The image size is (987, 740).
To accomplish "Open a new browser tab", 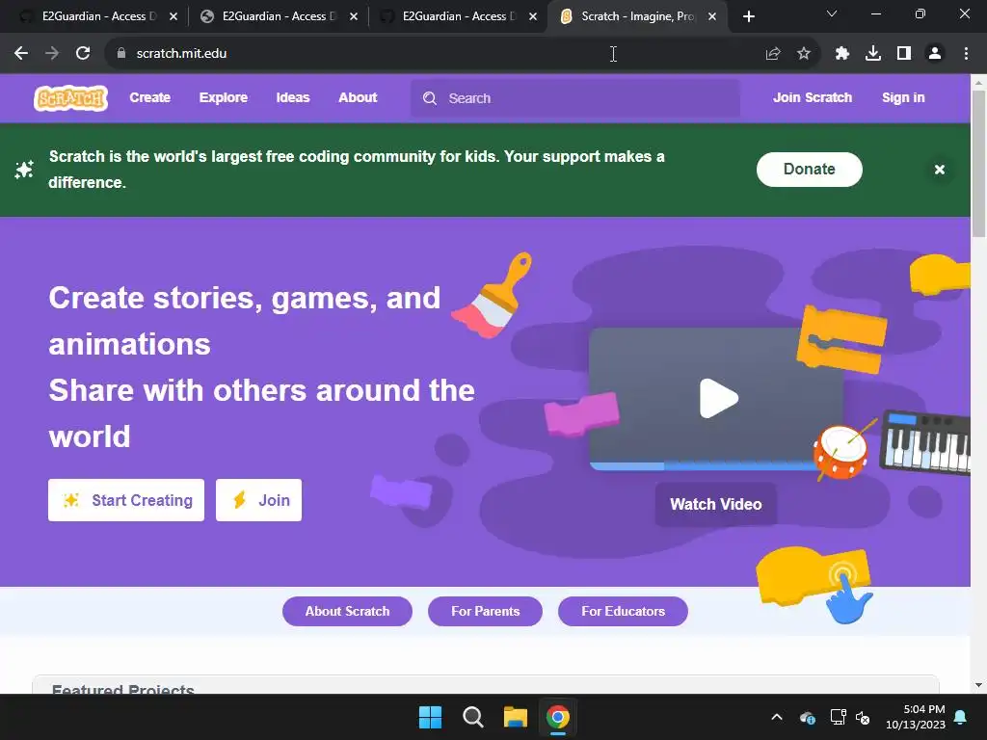I will (748, 17).
